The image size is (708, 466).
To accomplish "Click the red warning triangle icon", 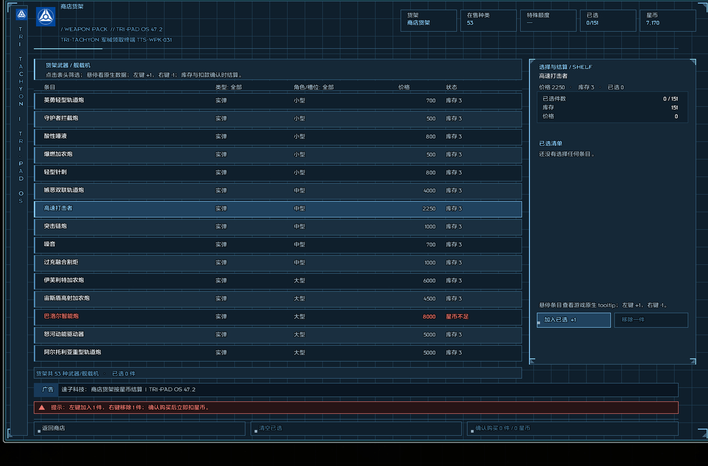I will (42, 407).
